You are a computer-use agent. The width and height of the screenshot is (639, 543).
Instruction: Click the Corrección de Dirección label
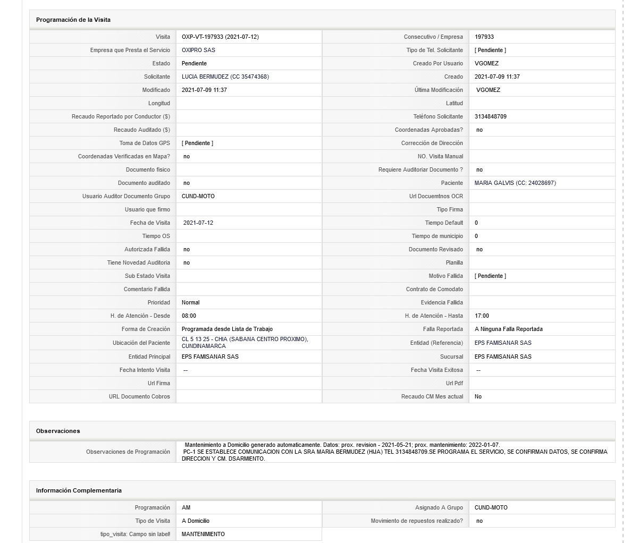[432, 143]
